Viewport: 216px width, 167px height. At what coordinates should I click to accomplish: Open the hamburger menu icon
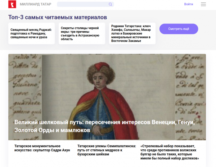[203, 4]
